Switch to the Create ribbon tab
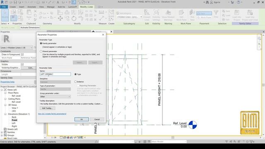This screenshot has width=265, height=149. tap(13, 7)
